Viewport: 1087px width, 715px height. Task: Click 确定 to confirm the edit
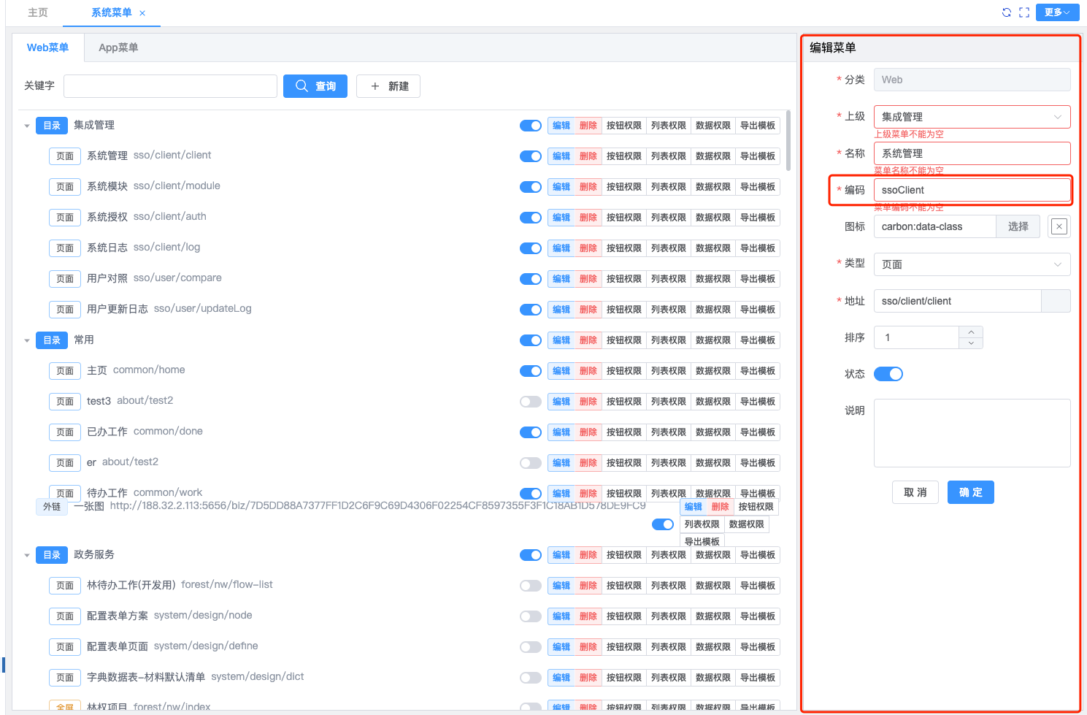click(x=970, y=492)
